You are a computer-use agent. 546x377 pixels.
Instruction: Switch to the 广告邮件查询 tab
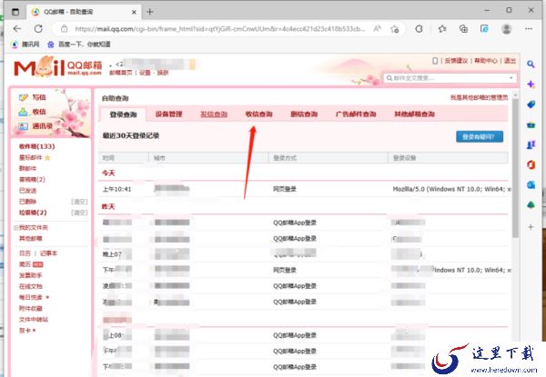click(356, 114)
